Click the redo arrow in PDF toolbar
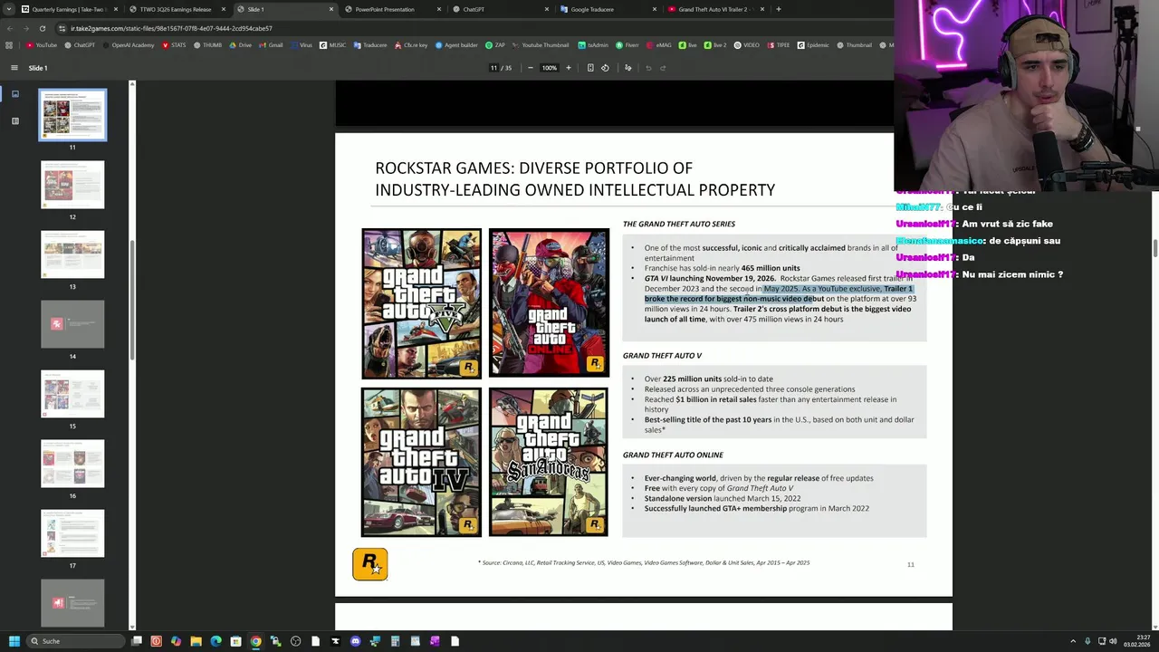Screen dimensions: 1159x652 (663, 68)
